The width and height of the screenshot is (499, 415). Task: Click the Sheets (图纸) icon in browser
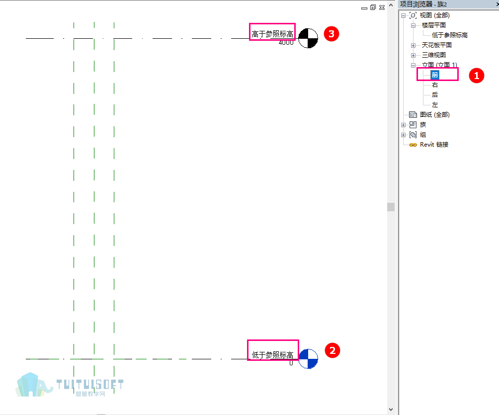pyautogui.click(x=413, y=115)
